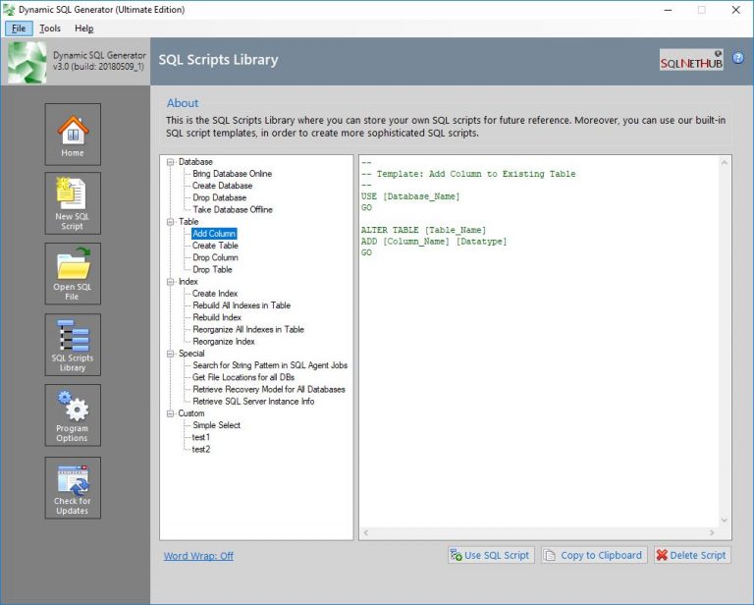754x605 pixels.
Task: Open the Home sidebar icon
Action: coord(73,135)
